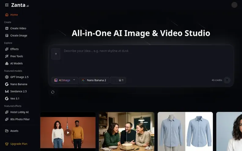The width and height of the screenshot is (242, 151).
Task: Play the video of two people thumbnail
Action: [x=68, y=133]
